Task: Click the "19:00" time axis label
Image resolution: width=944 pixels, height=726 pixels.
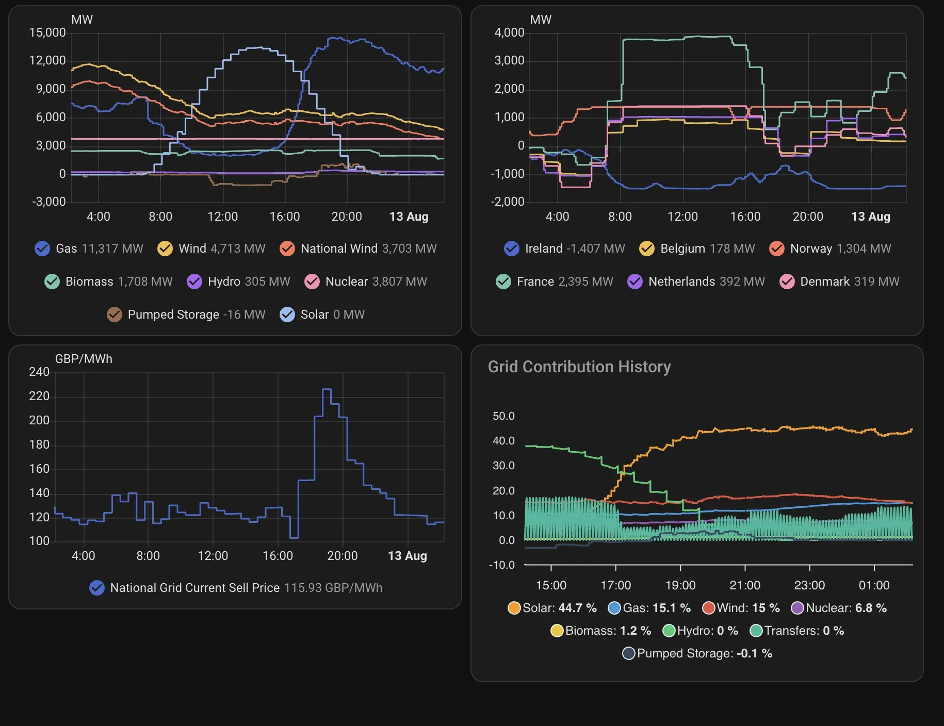Action: coord(680,585)
